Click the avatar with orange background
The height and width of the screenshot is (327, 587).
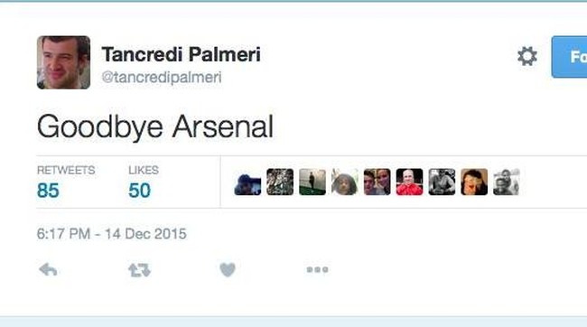click(x=474, y=182)
